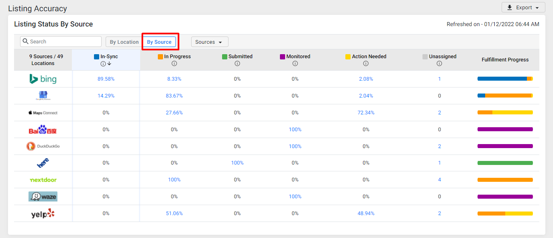This screenshot has width=553, height=238.
Task: Click info icon under Unassigned
Action: pyautogui.click(x=439, y=63)
